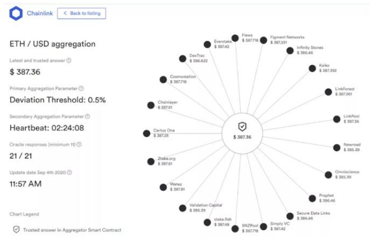The image size is (389, 247).
Task: Select the Infinity Stones oracle node
Action: click(x=290, y=51)
